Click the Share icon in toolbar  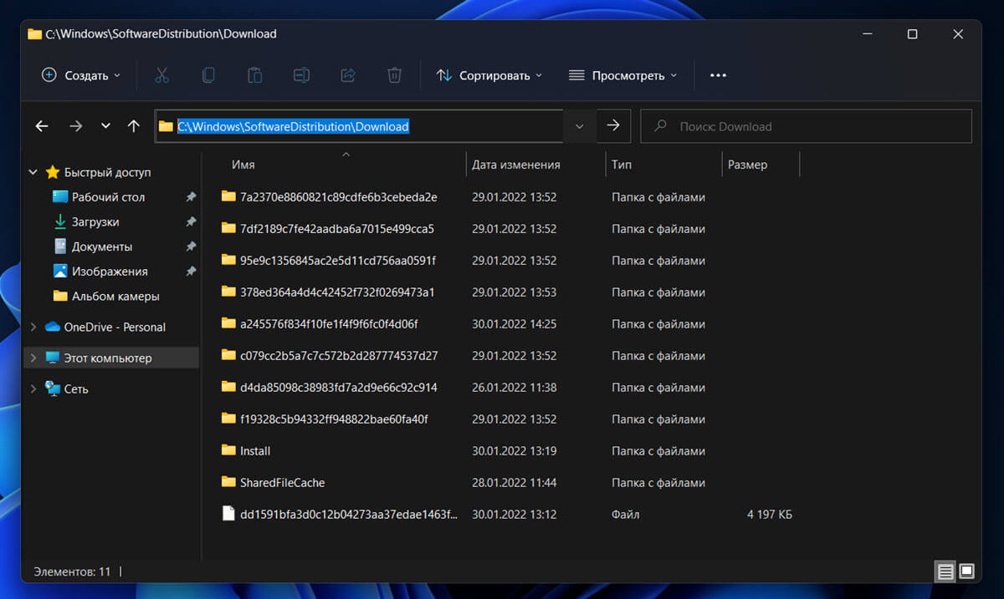(x=348, y=75)
